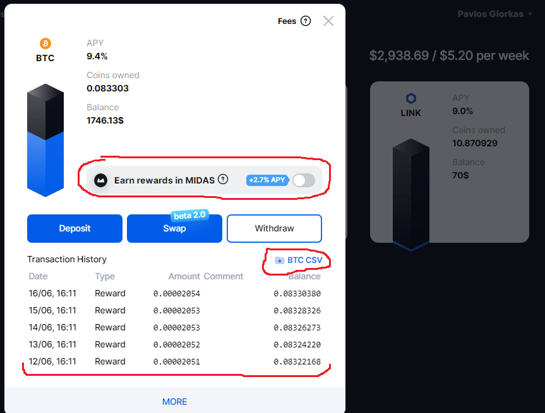Click reward amount 0.00002051
Viewport: 545px width, 413px height.
[x=177, y=362]
